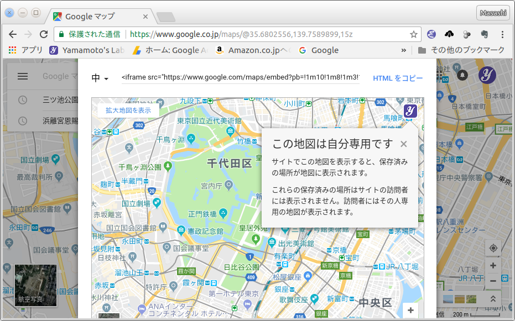Zoom in on the embedded preview map
The width and height of the screenshot is (515, 321).
[410, 310]
